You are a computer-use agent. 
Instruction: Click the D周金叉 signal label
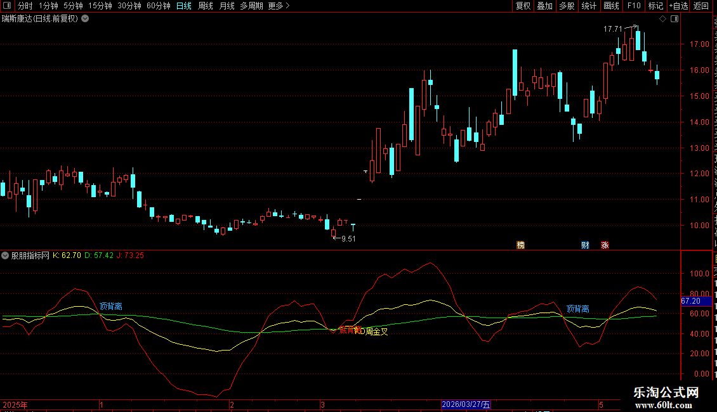[x=374, y=332]
